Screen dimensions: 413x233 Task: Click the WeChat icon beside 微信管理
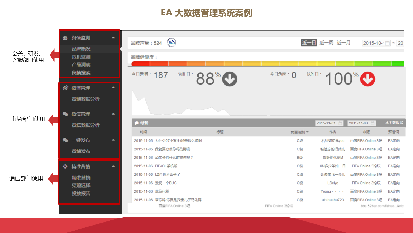[65, 114]
